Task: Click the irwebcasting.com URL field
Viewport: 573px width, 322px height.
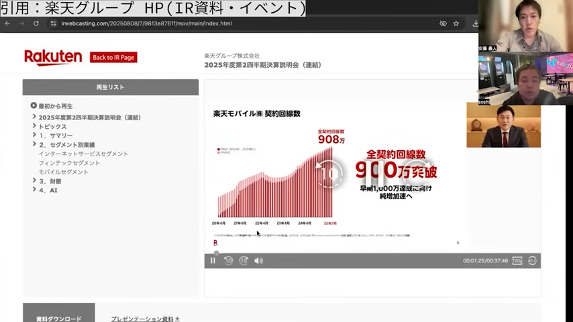Action: 146,23
